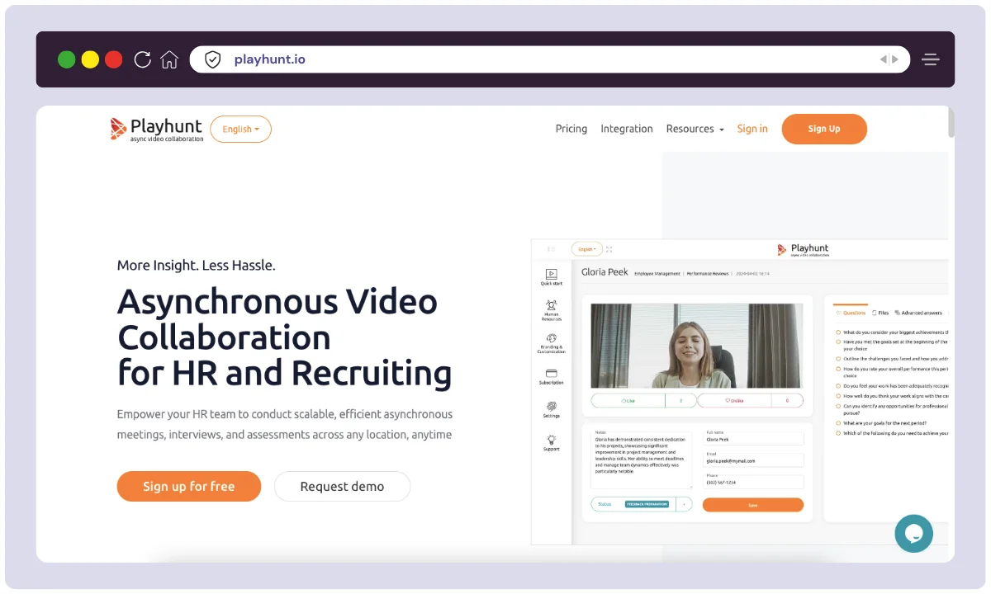Select 'What are your goals' question
The height and width of the screenshot is (594, 991).
click(838, 423)
